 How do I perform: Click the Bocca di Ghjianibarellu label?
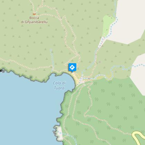coord(34,20)
